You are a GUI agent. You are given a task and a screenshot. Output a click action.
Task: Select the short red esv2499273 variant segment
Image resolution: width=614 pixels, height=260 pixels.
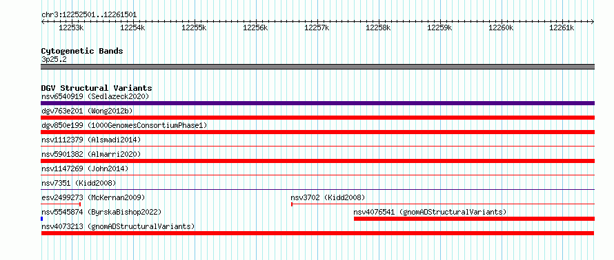[61, 204]
